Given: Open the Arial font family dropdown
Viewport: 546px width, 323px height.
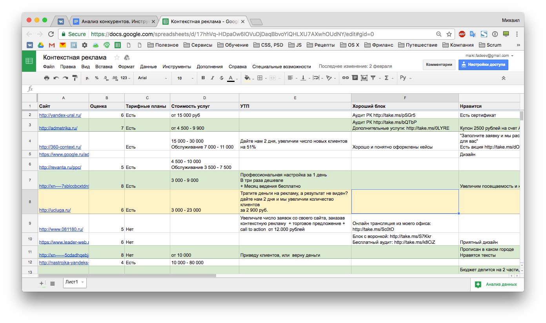Looking at the screenshot, I should (152, 78).
